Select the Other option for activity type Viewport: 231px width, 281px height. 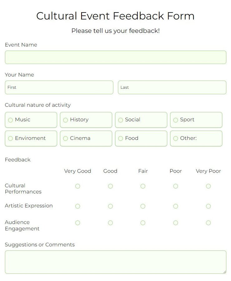tap(175, 138)
